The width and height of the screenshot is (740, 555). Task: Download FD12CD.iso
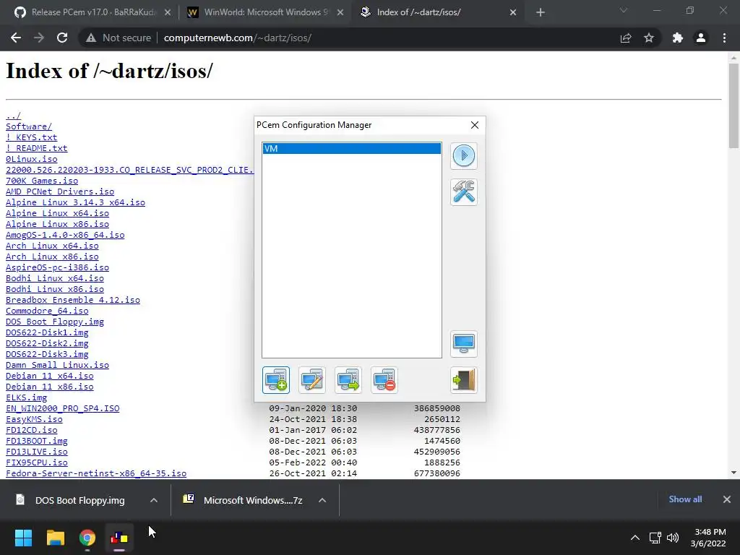point(31,431)
